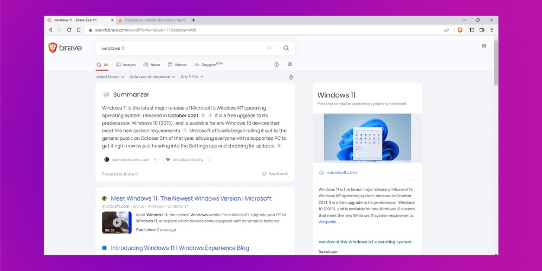
Task: Click 'Personal computer operating system by Microsoft' subtitle
Action: click(x=362, y=104)
